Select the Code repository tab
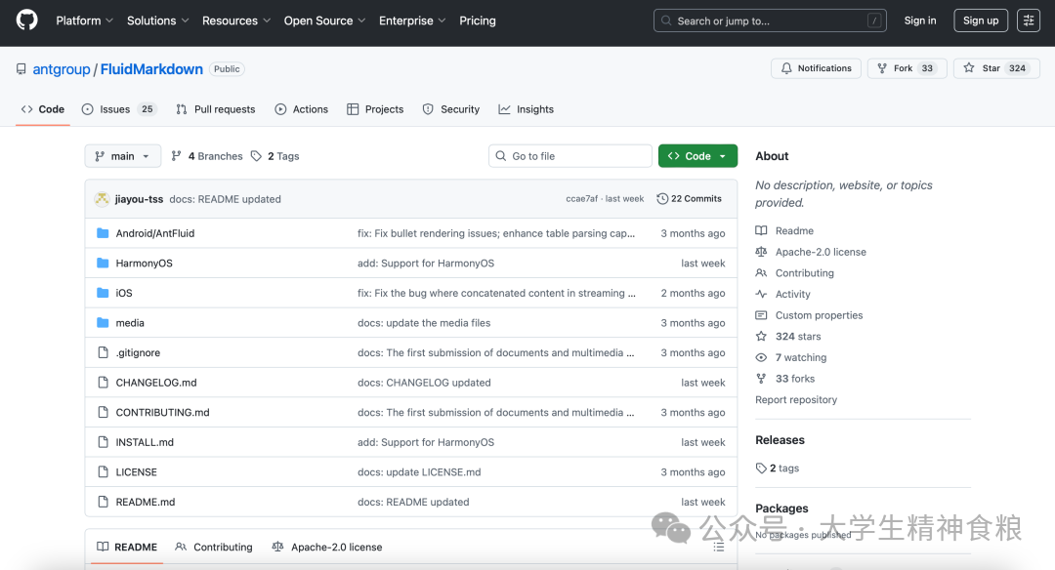This screenshot has width=1055, height=570. coord(43,109)
